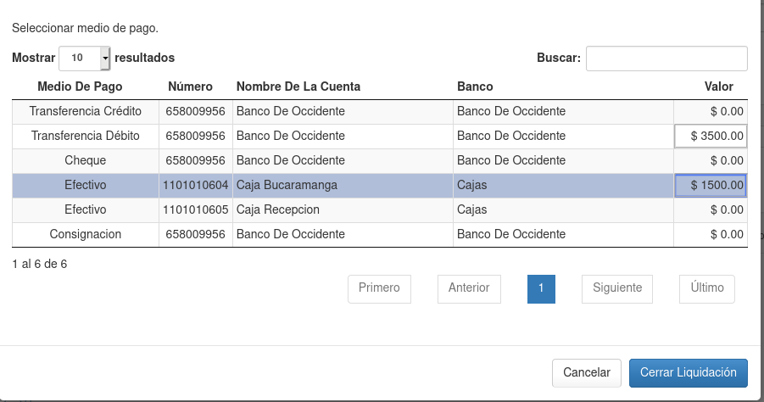This screenshot has height=402, width=764.
Task: Select page 1 in pagination
Action: tap(541, 288)
